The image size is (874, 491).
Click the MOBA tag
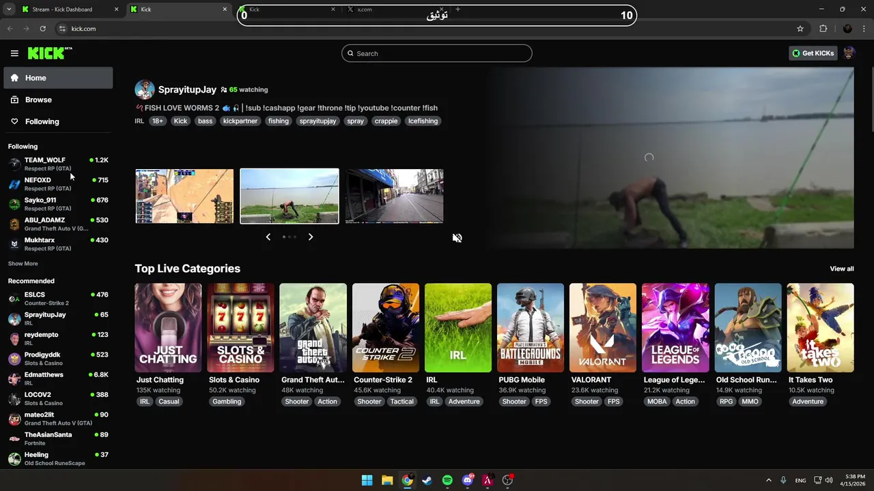pos(657,402)
